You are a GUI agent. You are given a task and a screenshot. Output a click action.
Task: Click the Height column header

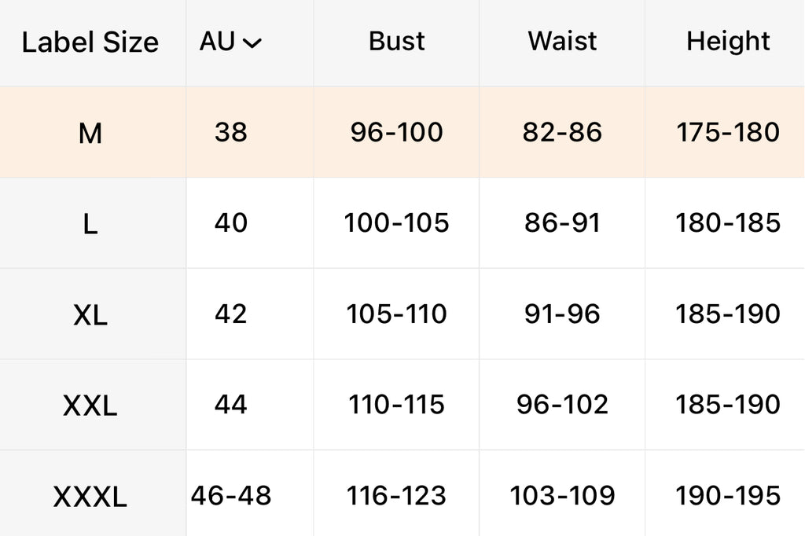(728, 42)
